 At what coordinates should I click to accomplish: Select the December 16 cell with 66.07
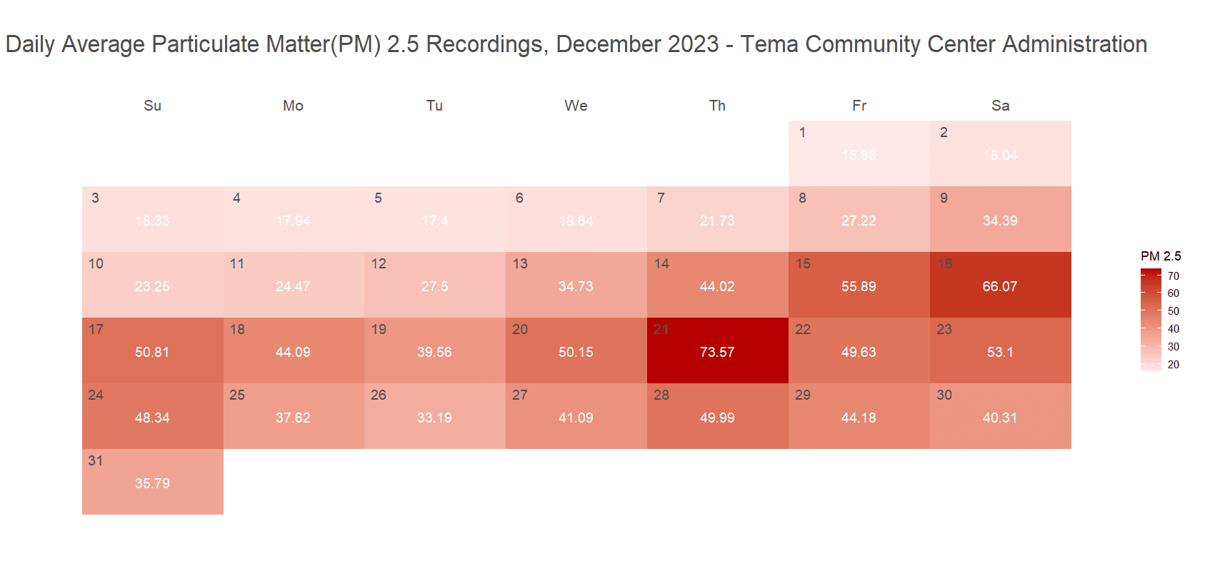(x=1000, y=285)
